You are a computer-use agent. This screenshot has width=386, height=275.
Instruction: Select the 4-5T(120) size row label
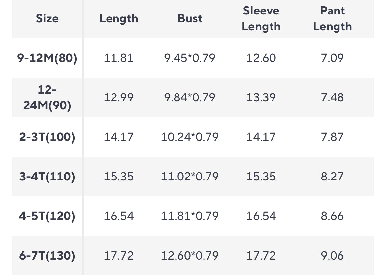pos(47,216)
